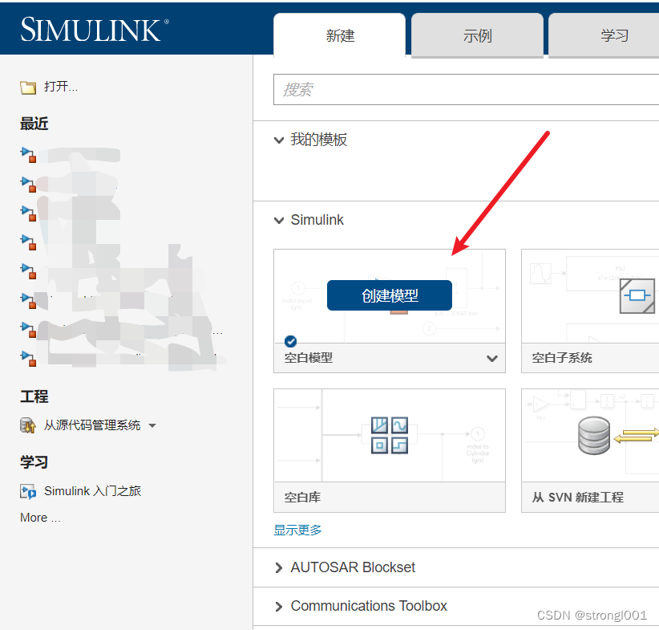Open the seventh recent model icon
Screen dimensions: 659x630
click(28, 330)
